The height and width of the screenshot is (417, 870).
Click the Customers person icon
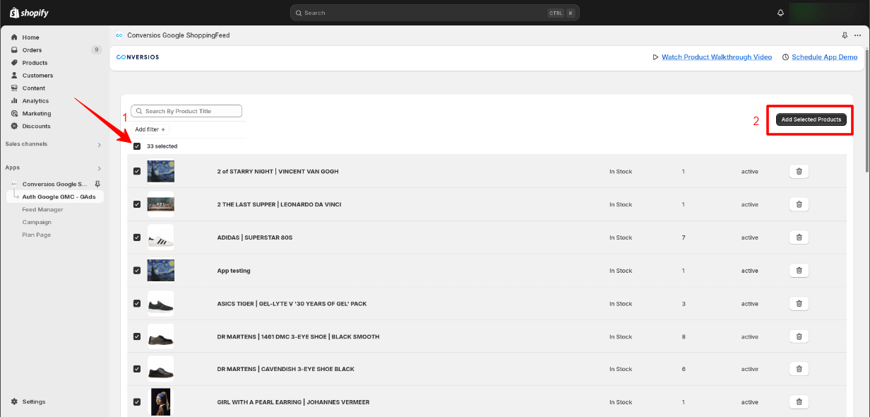pyautogui.click(x=14, y=76)
